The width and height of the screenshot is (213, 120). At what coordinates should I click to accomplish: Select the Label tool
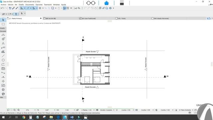(3, 47)
